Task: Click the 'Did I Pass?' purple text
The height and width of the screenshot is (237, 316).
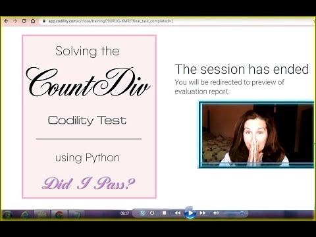Action: click(x=88, y=184)
